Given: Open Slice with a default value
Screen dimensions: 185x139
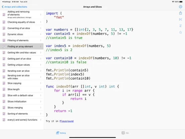Looking at the screenshot, I should 22,95.
